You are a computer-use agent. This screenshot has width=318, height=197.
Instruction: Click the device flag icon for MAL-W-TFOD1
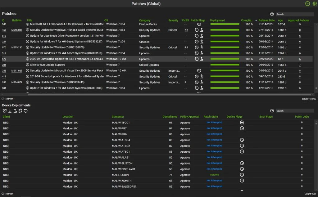click(x=242, y=123)
